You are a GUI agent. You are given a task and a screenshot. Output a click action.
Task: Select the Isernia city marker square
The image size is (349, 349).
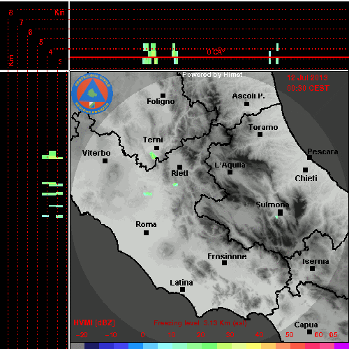tap(313, 269)
